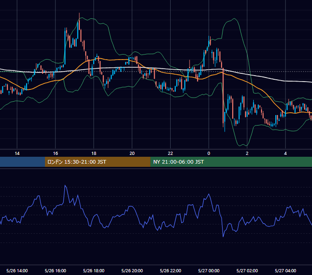The height and width of the screenshot is (275, 312).
Task: Click the 16 hour axis label
Action: click(56, 154)
